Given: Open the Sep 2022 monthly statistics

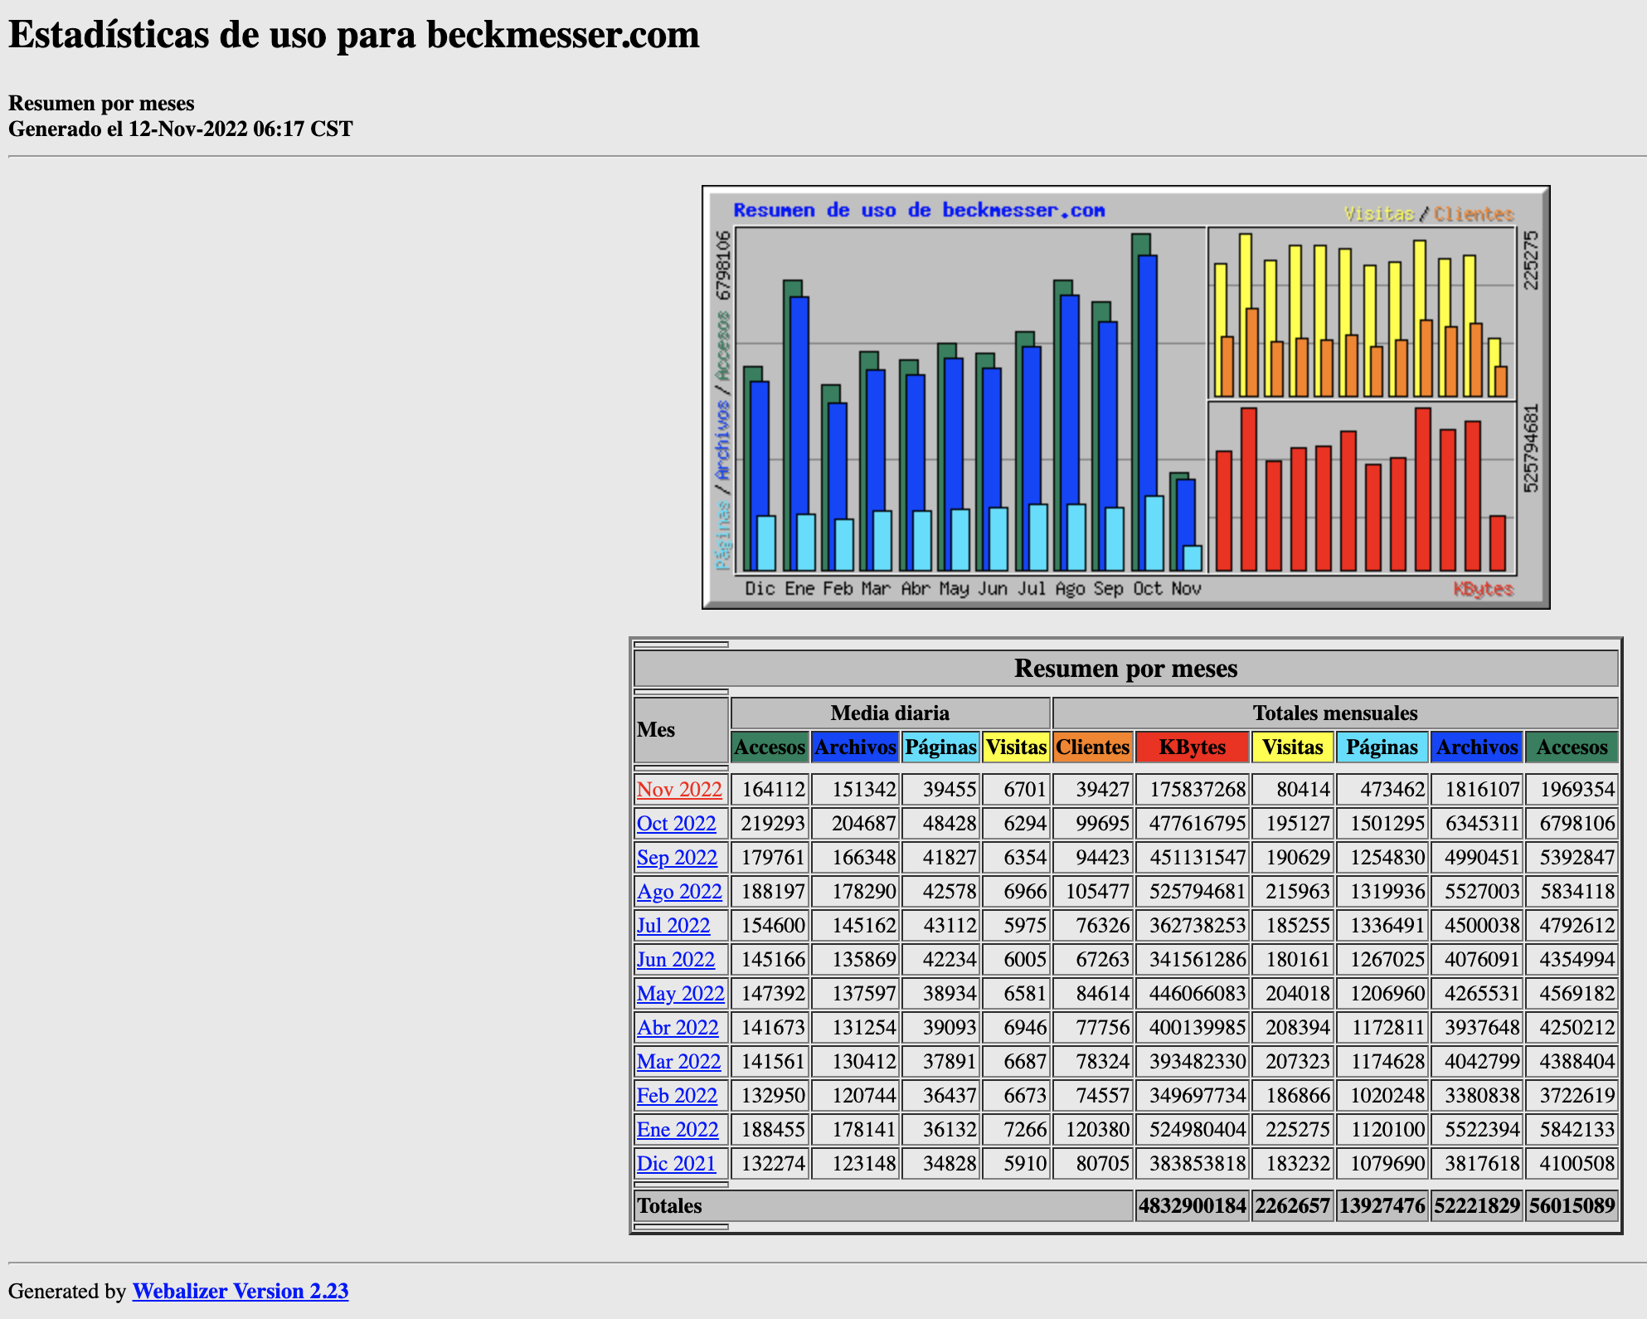Looking at the screenshot, I should point(677,858).
